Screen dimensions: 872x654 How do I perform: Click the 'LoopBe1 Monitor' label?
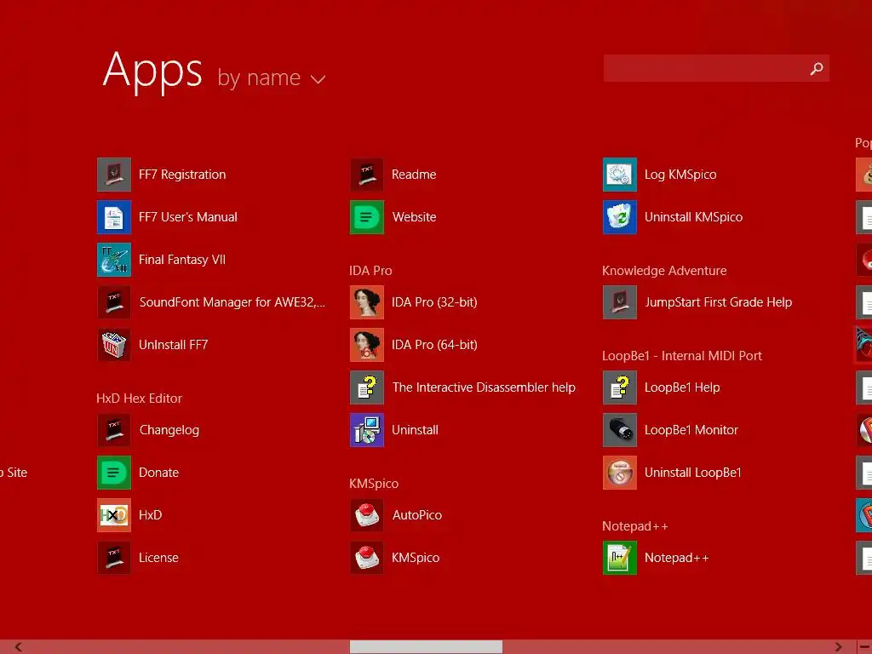point(691,430)
